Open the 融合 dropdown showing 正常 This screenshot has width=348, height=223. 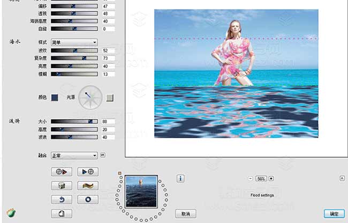pos(74,155)
